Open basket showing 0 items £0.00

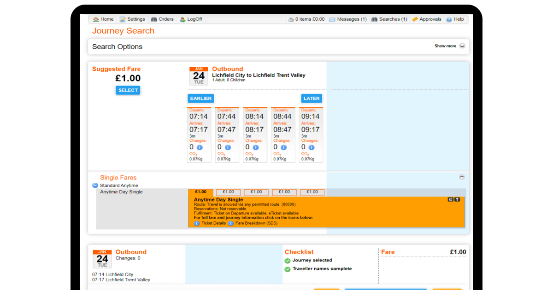coord(306,19)
